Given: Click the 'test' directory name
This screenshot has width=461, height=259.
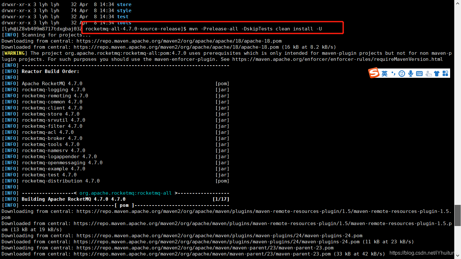Looking at the screenshot, I should click(x=123, y=17).
